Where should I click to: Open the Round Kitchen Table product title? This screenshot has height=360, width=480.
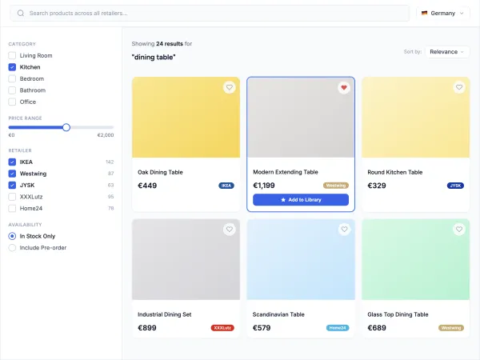[394, 172]
